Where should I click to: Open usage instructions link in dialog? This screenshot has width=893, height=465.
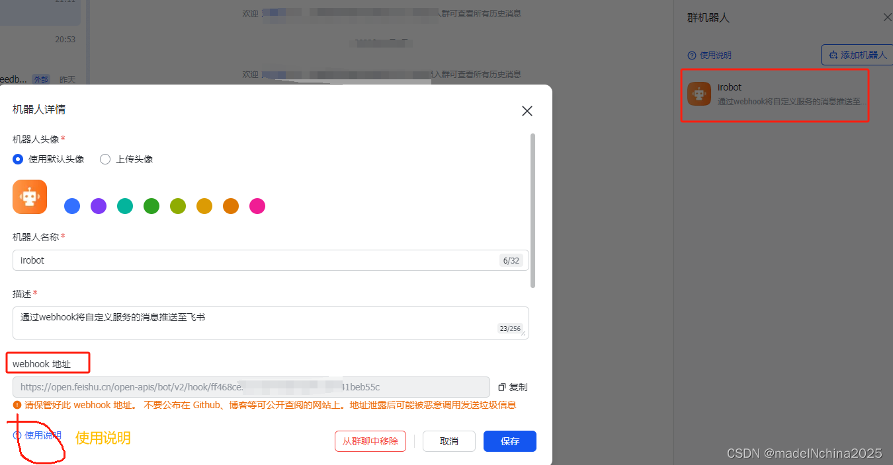38,435
